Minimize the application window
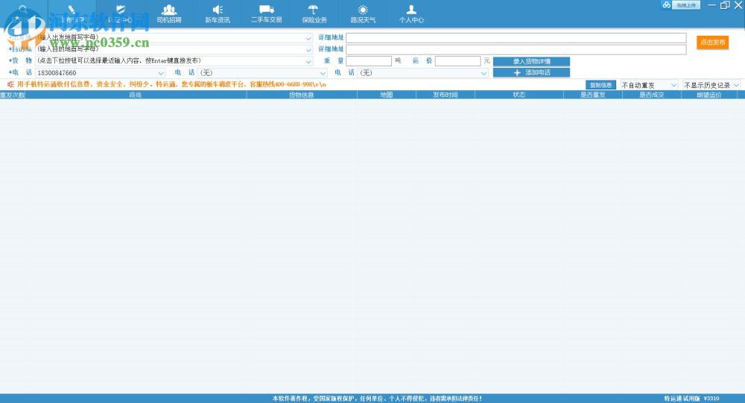 pos(711,5)
